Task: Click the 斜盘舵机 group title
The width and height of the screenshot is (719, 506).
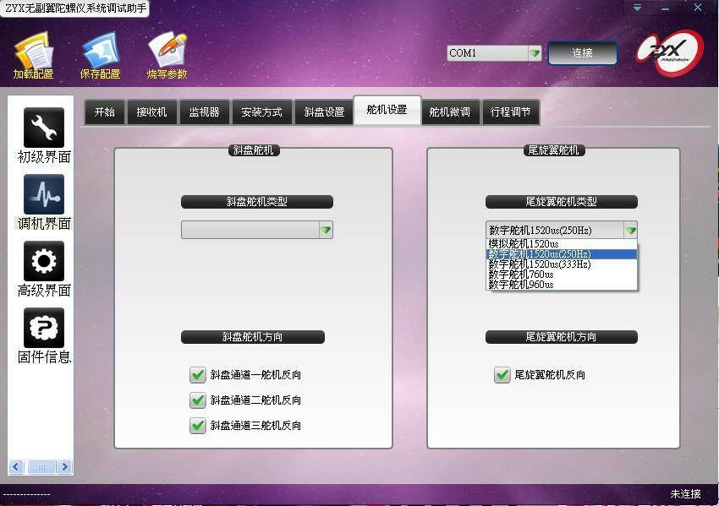Action: tap(254, 150)
